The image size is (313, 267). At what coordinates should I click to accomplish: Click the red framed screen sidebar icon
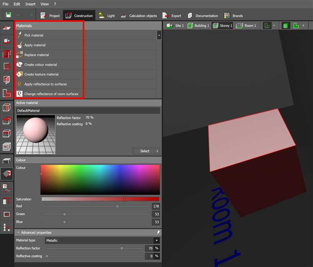[x=7, y=215]
